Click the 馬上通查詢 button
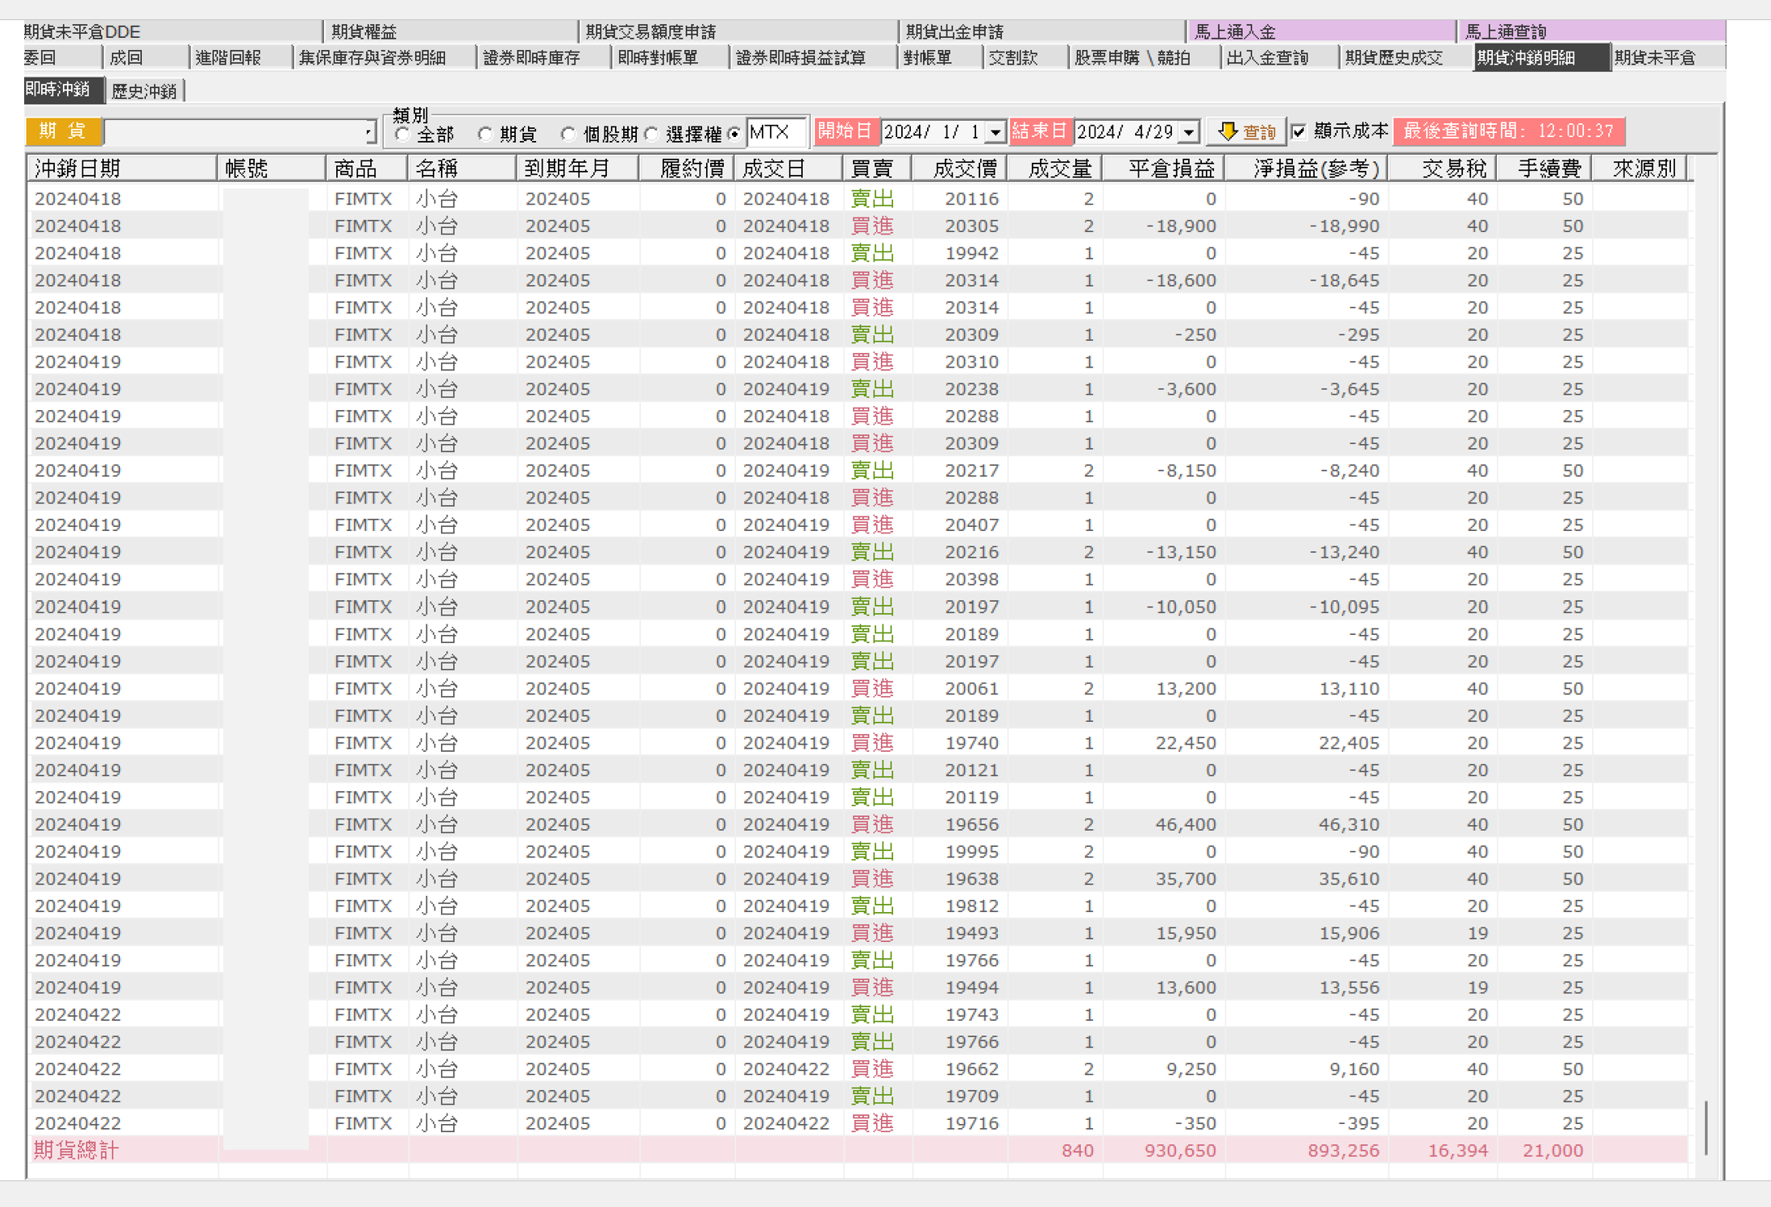The image size is (1771, 1207). click(x=1591, y=31)
